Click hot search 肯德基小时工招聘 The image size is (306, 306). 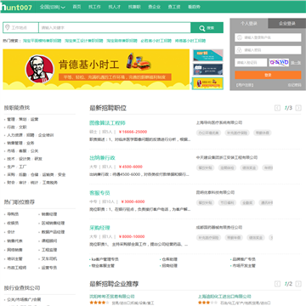(x=190, y=41)
